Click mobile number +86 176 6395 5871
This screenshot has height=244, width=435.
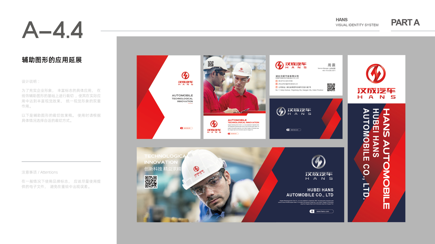(329, 71)
